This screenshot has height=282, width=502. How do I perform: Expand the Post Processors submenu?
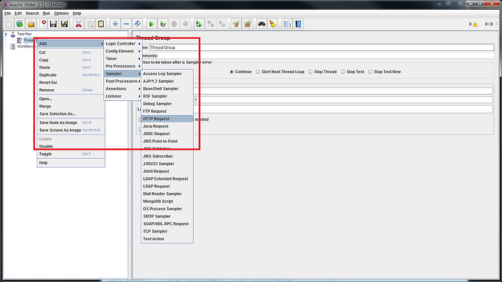pos(123,81)
